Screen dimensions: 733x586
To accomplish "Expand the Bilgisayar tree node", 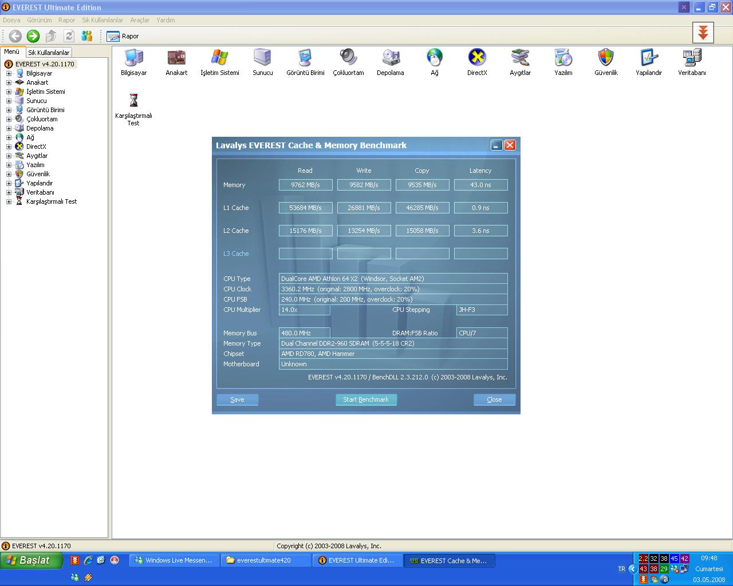I will [9, 73].
